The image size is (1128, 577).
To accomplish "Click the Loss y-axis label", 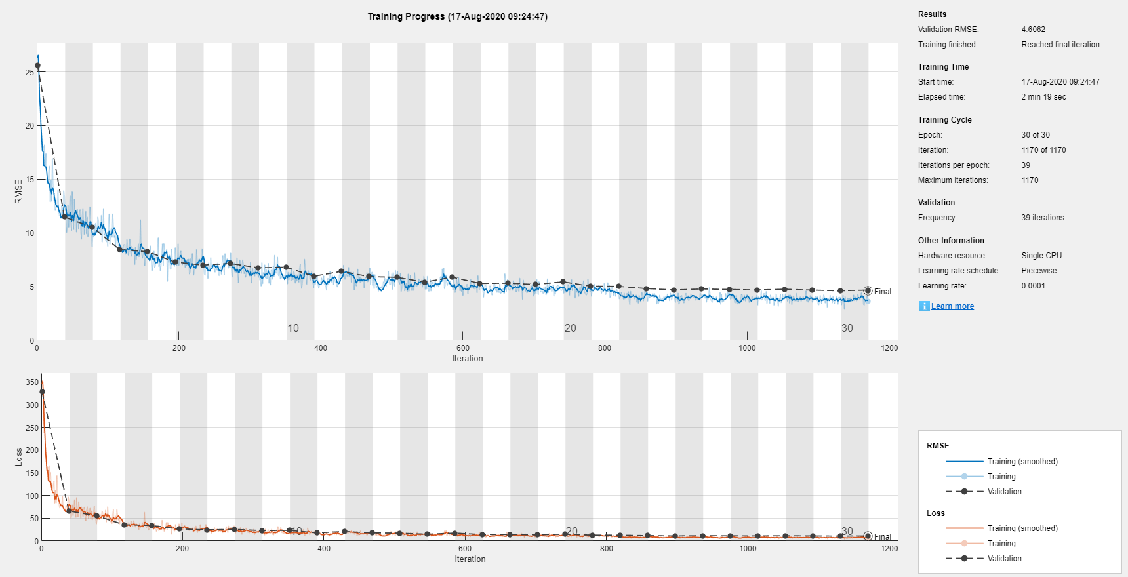I will [x=18, y=457].
